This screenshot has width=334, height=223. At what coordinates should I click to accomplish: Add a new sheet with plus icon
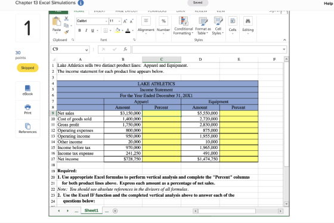[x=115, y=211]
